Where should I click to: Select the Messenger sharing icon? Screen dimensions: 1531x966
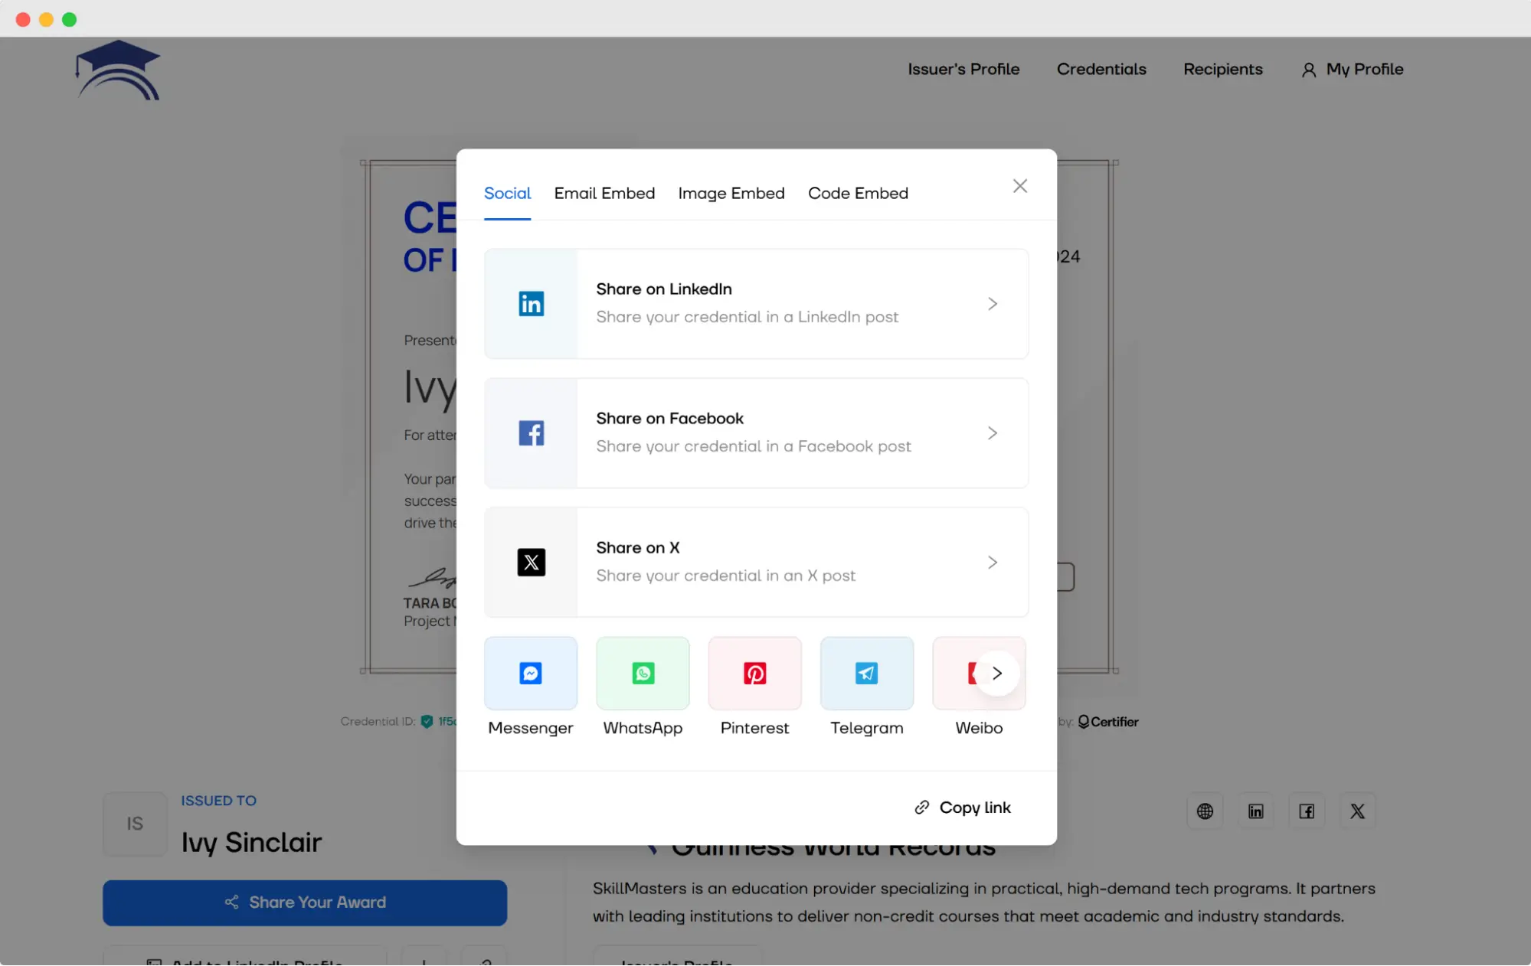(x=531, y=673)
